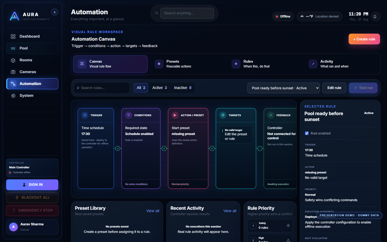Click the Targets circular icon
Viewport: 387px width, 242px height.
tap(223, 115)
